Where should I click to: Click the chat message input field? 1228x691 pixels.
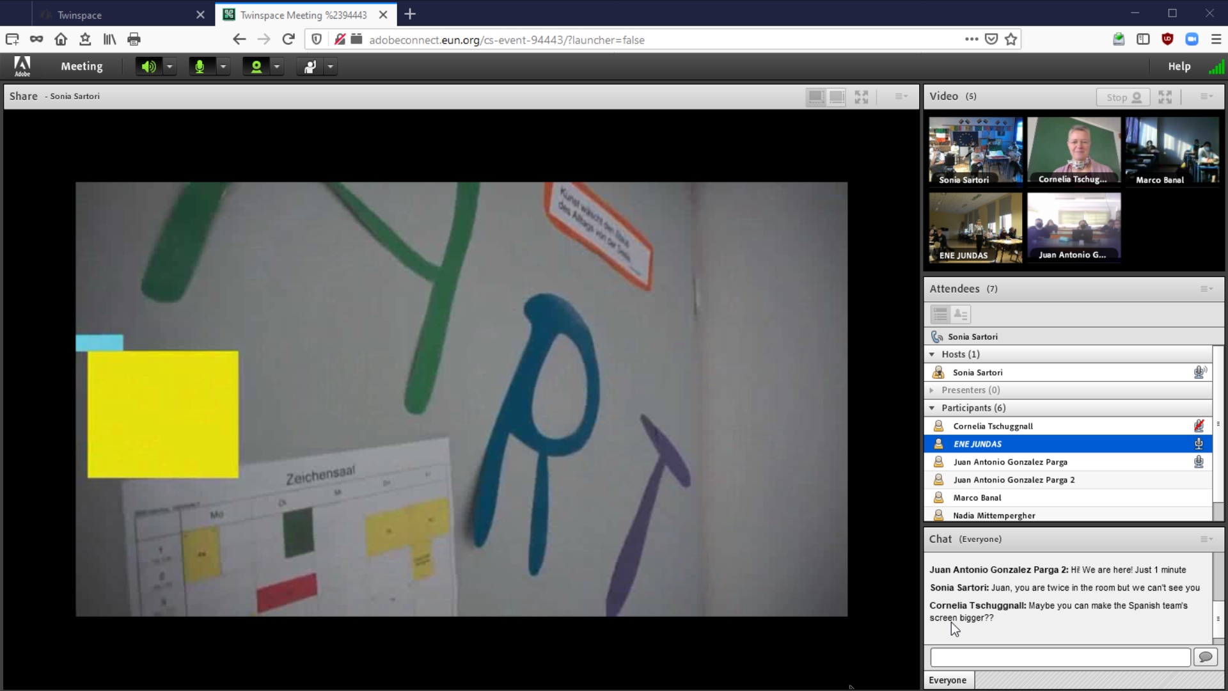pyautogui.click(x=1060, y=657)
